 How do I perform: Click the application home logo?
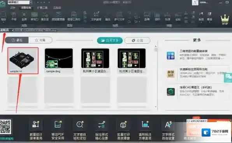pos(3,4)
